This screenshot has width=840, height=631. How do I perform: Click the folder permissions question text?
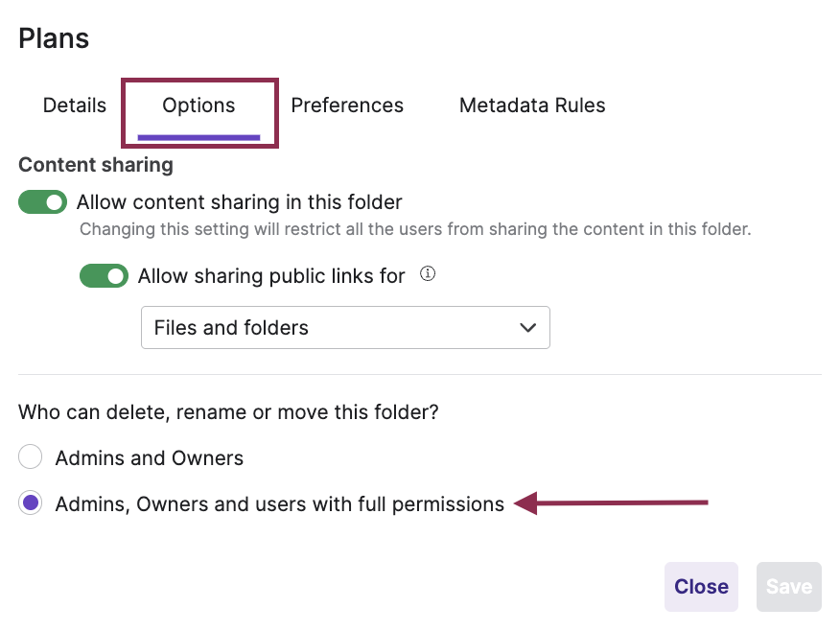[228, 411]
